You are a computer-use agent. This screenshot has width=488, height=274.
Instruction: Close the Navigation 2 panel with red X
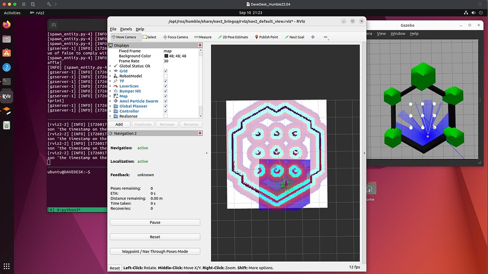pos(200,133)
